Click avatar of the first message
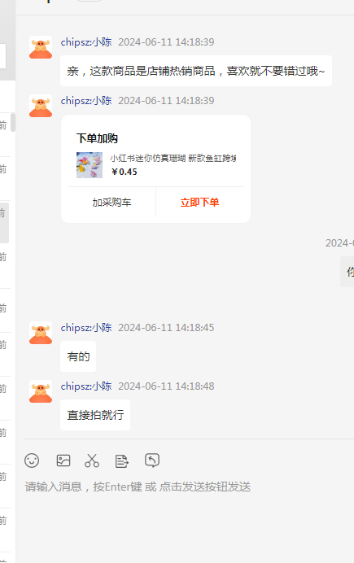354x563 pixels. coord(41,47)
